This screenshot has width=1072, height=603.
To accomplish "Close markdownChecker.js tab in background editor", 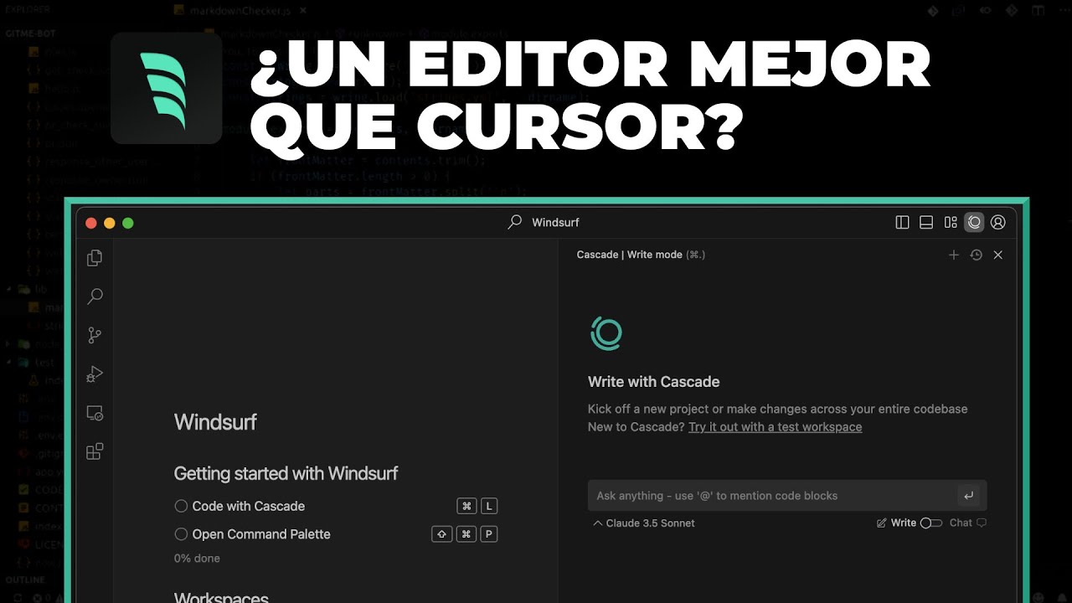I will point(302,10).
